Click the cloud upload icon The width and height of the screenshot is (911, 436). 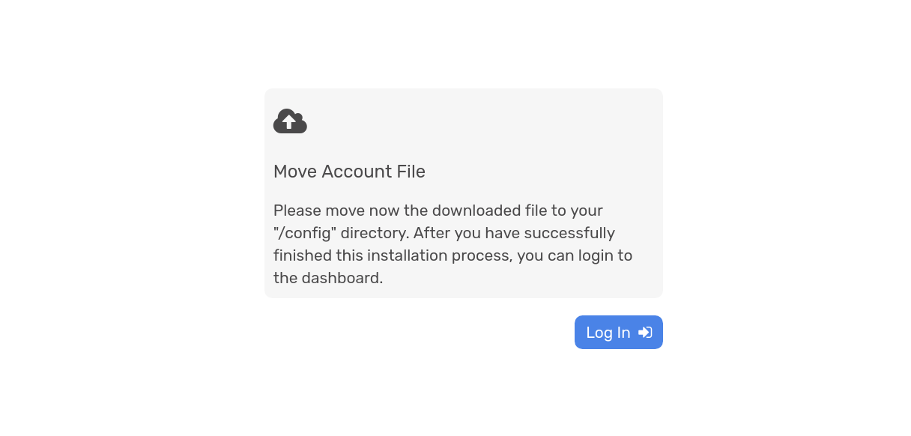click(x=290, y=121)
